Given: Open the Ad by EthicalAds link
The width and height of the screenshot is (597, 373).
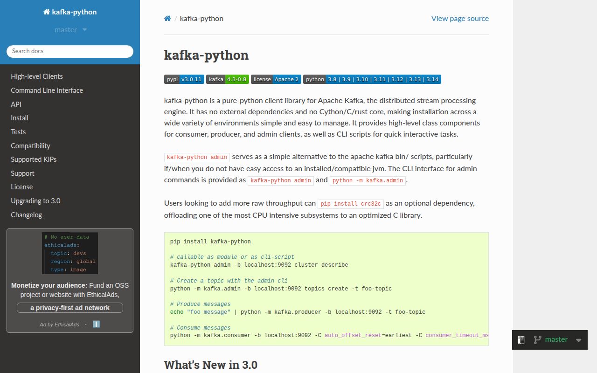Looking at the screenshot, I should pyautogui.click(x=59, y=325).
